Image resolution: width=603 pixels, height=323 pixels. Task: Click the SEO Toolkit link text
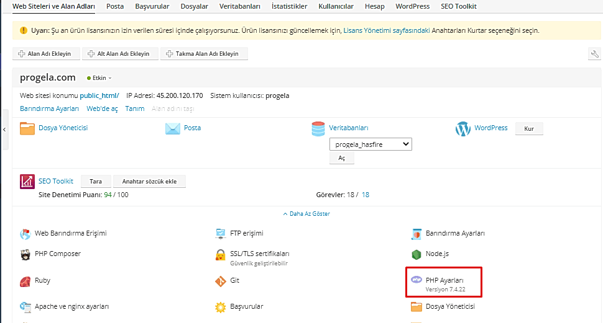[x=56, y=181]
